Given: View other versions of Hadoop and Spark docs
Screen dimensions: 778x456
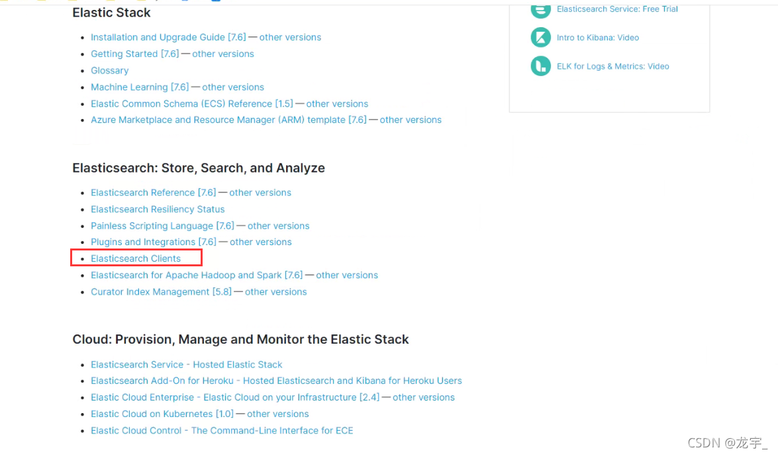Looking at the screenshot, I should tap(347, 276).
